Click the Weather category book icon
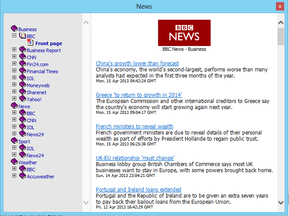Viewport: 289px width, 216px height. [14, 162]
